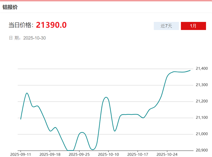
Task: Click y-axis value 21,400
Action: pos(201,68)
